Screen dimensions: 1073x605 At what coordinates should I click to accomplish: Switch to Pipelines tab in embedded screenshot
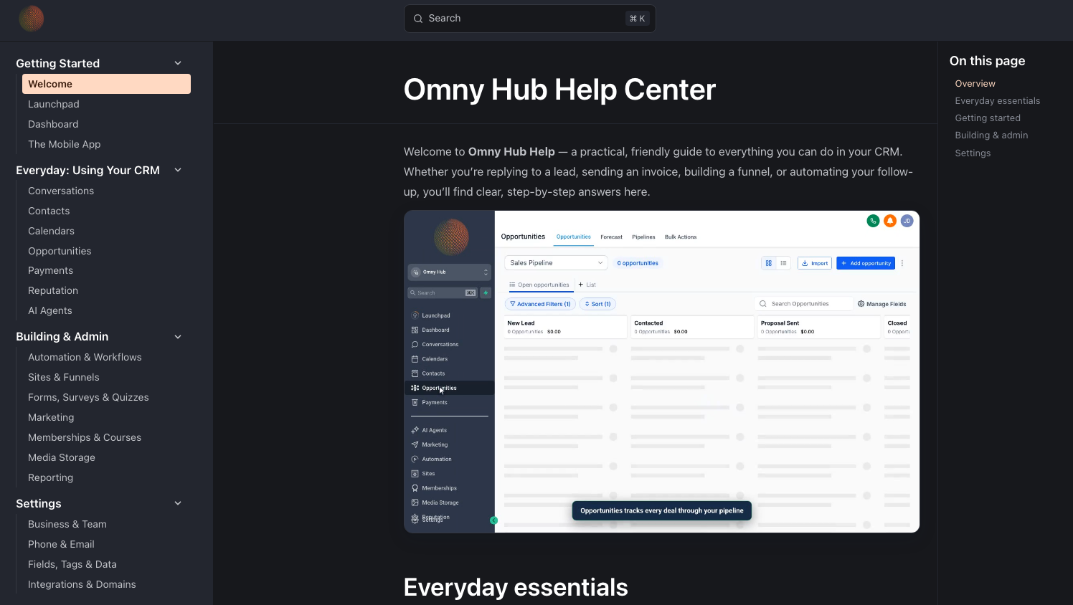tap(643, 237)
